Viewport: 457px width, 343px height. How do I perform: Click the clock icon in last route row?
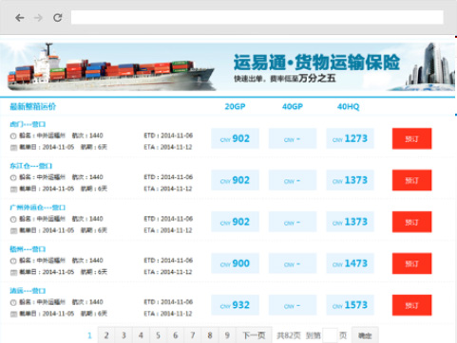pyautogui.click(x=13, y=302)
